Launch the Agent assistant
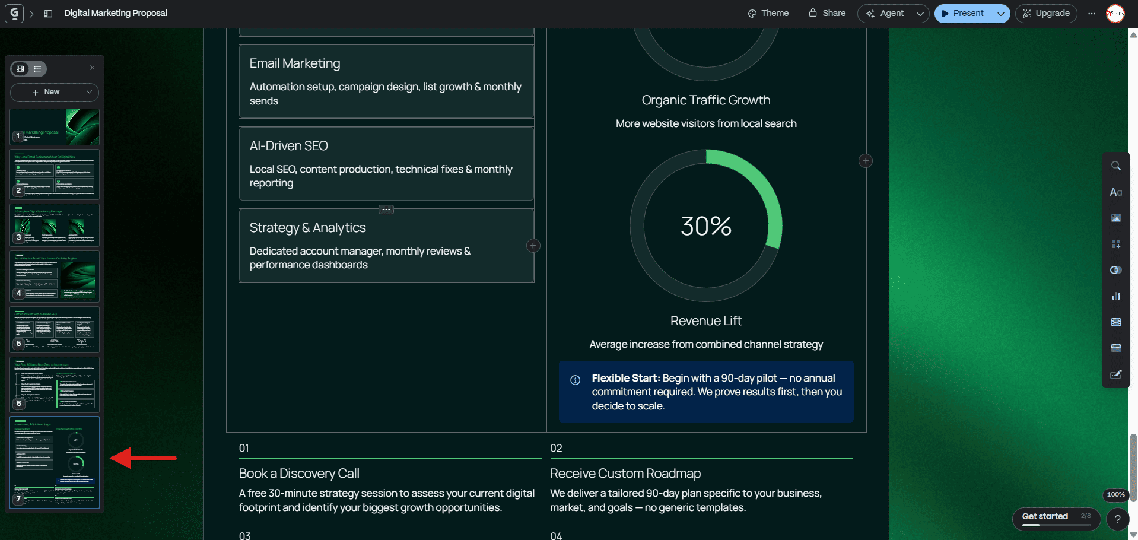This screenshot has height=540, width=1138. (x=884, y=13)
